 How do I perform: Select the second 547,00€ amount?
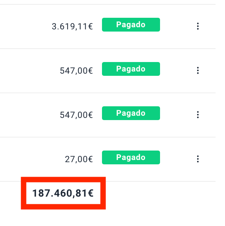(x=76, y=115)
